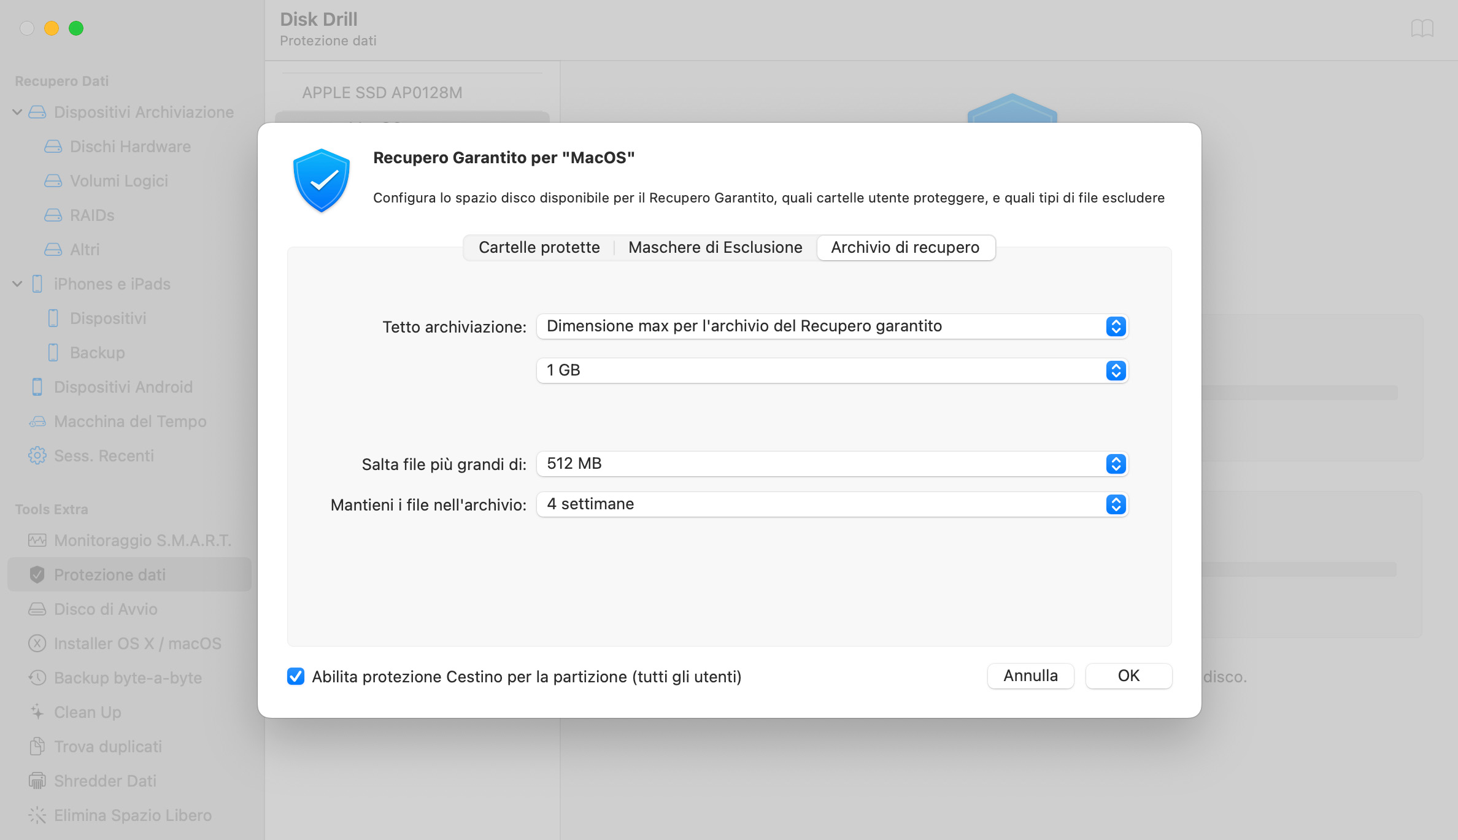Open the Mantieni i file nell'archivio dropdown

coord(832,504)
